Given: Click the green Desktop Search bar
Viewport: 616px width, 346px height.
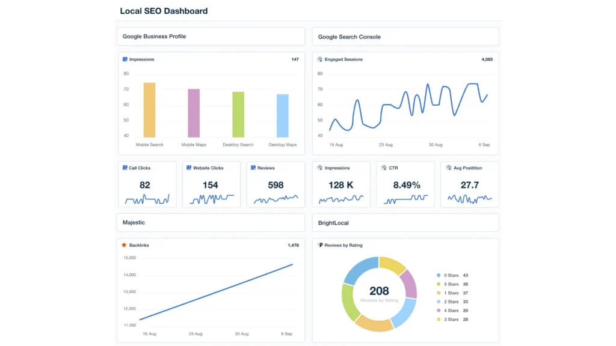Looking at the screenshot, I should [238, 115].
